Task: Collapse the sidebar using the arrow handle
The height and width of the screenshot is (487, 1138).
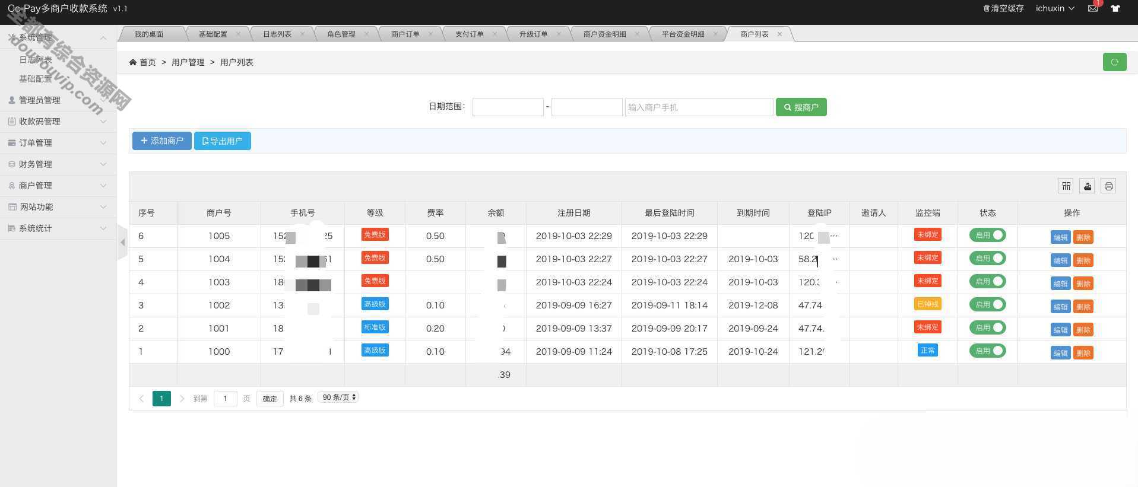Action: [x=122, y=242]
